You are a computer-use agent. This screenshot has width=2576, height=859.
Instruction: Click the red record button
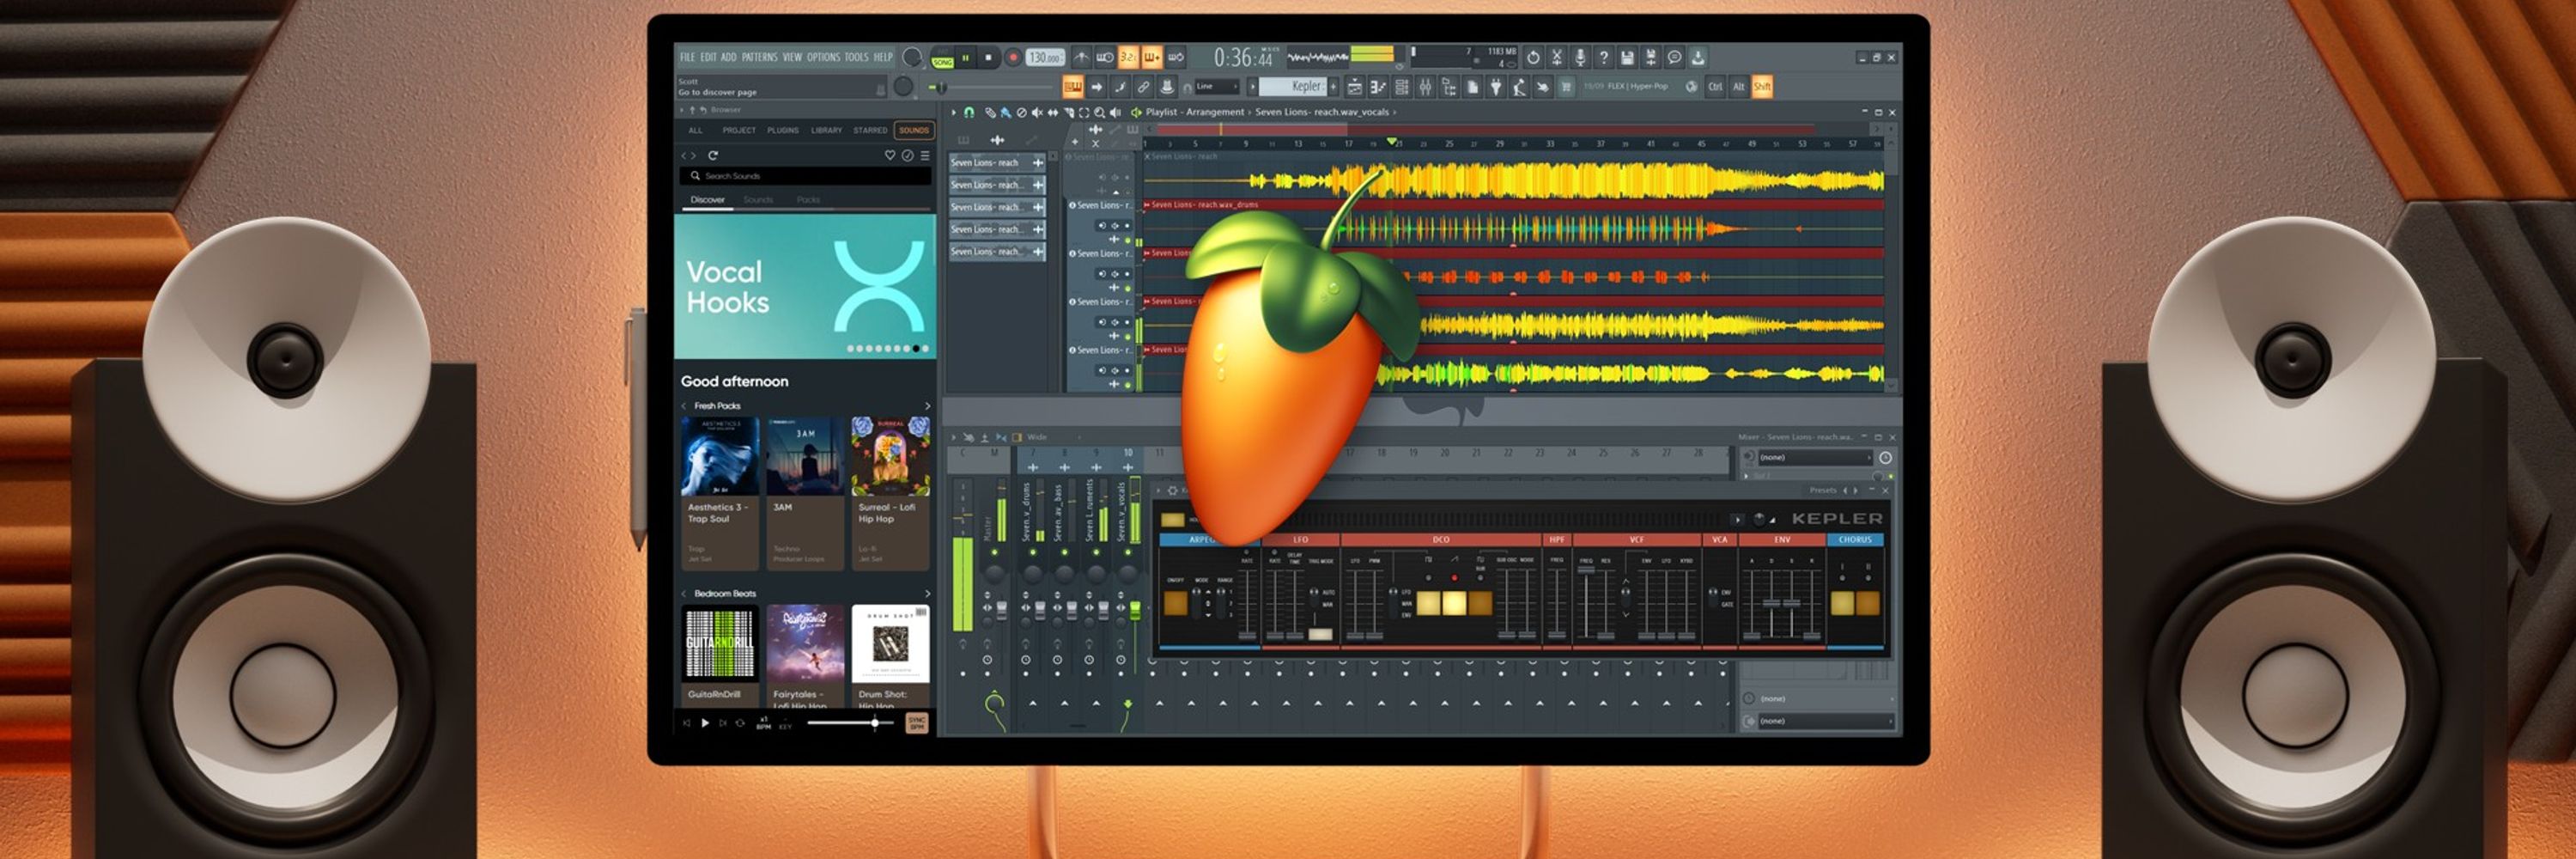click(1013, 58)
